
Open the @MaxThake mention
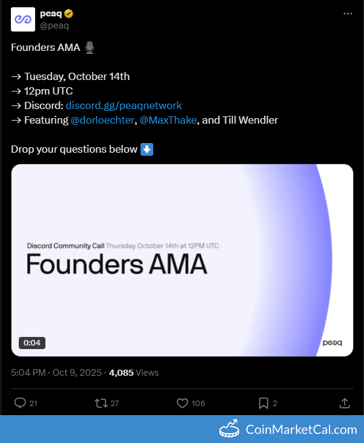[168, 120]
